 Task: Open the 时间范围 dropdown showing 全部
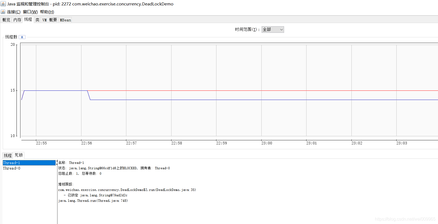[x=273, y=30]
